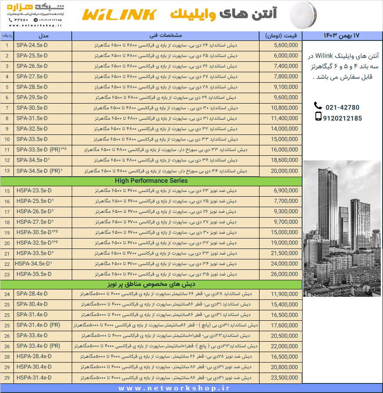Click the price 5,600,000
383x393 pixels.
point(286,45)
